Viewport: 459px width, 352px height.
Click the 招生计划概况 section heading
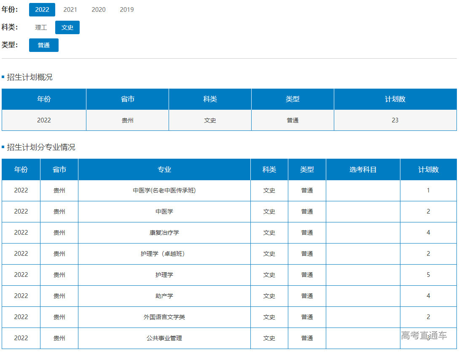(30, 77)
